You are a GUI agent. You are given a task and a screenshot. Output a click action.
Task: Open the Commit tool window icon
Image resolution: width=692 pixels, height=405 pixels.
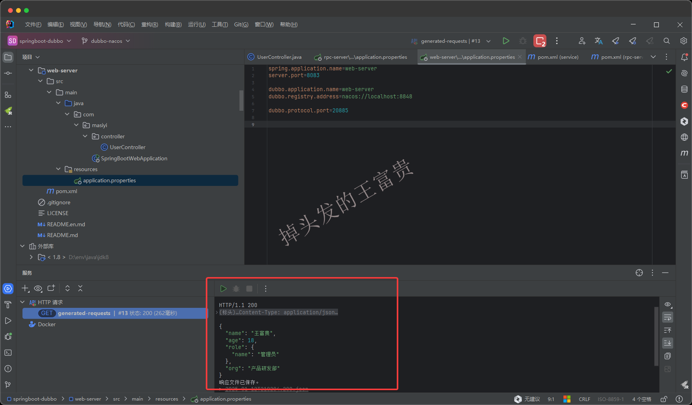pyautogui.click(x=8, y=73)
